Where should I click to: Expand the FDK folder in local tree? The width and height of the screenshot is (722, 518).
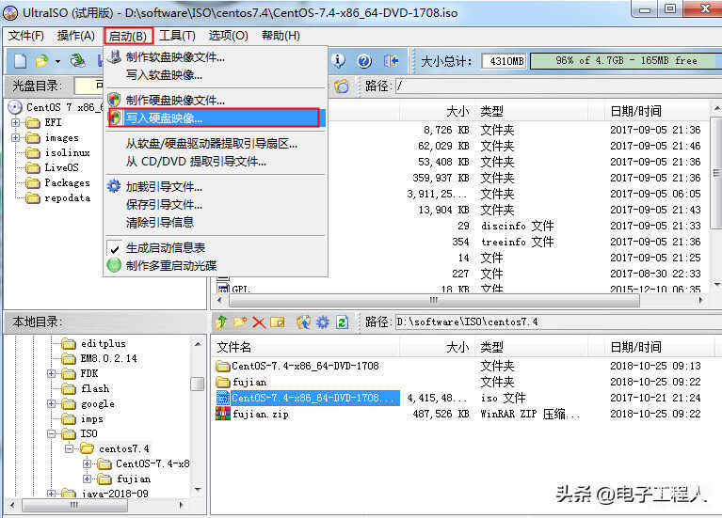click(52, 373)
